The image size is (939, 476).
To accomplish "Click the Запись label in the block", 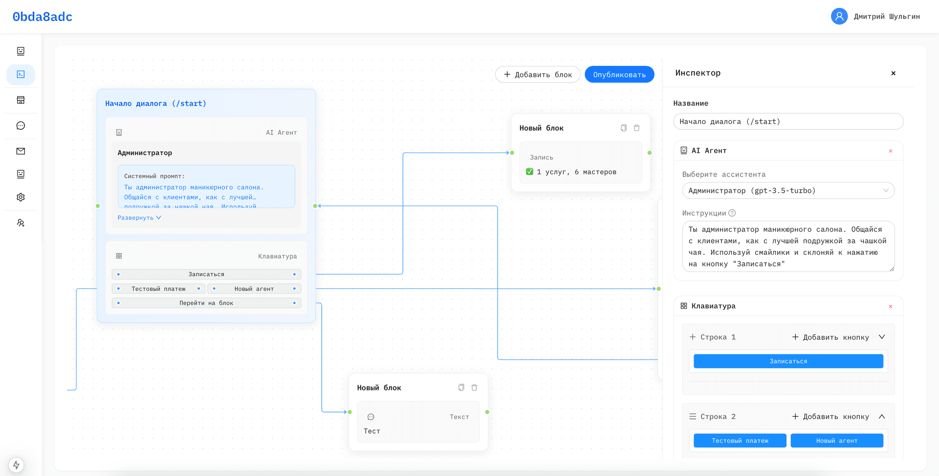I will coord(541,157).
